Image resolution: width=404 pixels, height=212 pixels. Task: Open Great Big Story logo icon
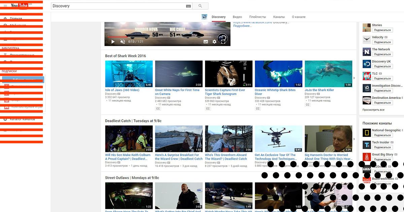pyautogui.click(x=367, y=157)
